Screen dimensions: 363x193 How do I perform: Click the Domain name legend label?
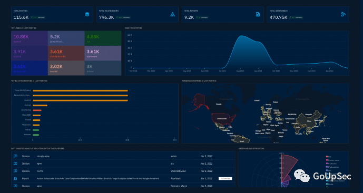(334, 160)
